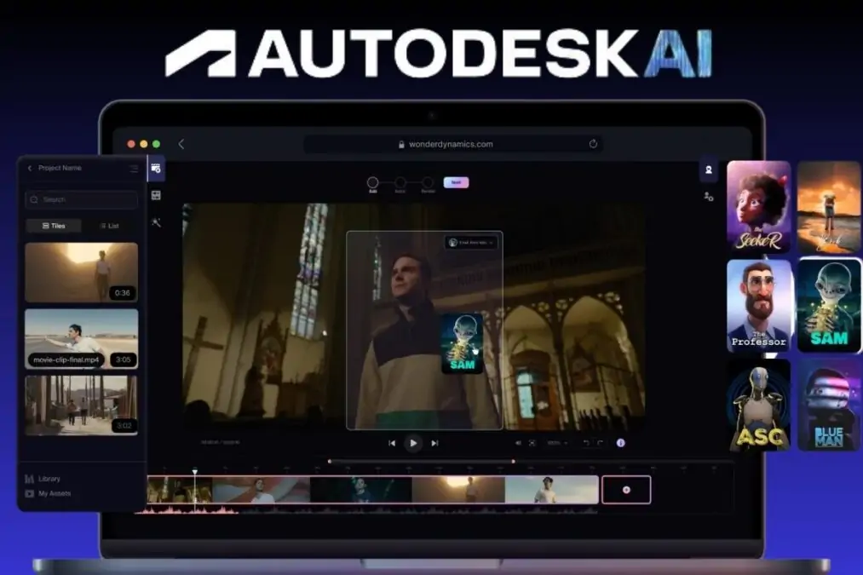The height and width of the screenshot is (575, 863).
Task: Switch to the Tiles view tab
Action: pos(54,226)
